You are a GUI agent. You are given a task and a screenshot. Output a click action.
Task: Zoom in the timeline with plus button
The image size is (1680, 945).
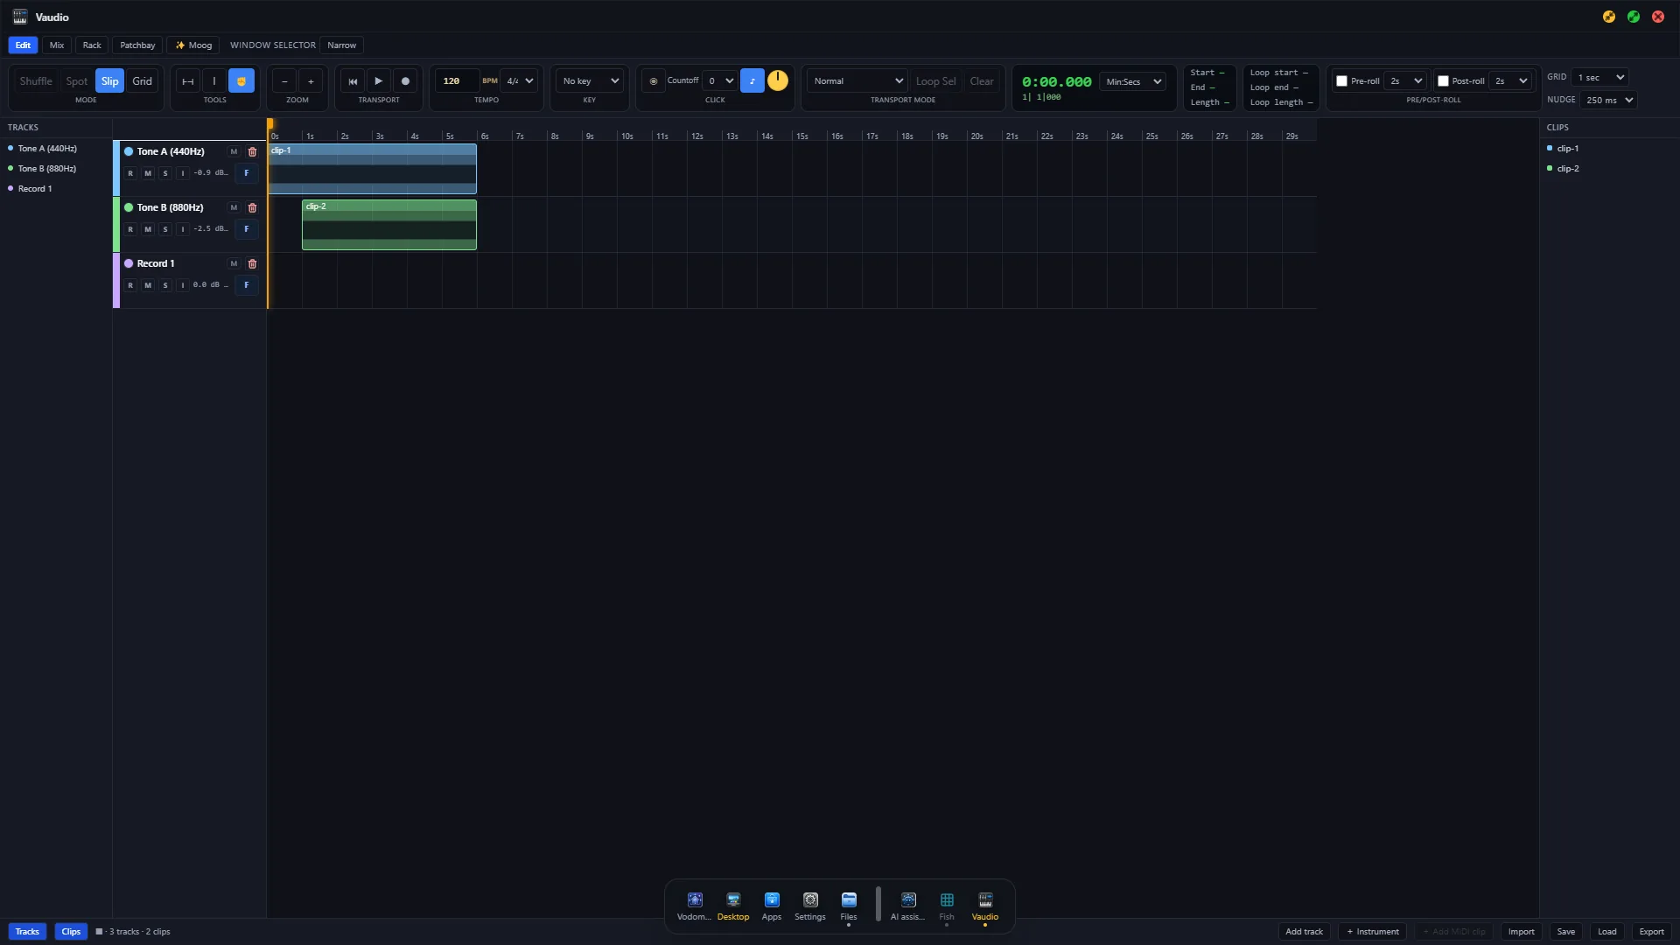coord(311,81)
